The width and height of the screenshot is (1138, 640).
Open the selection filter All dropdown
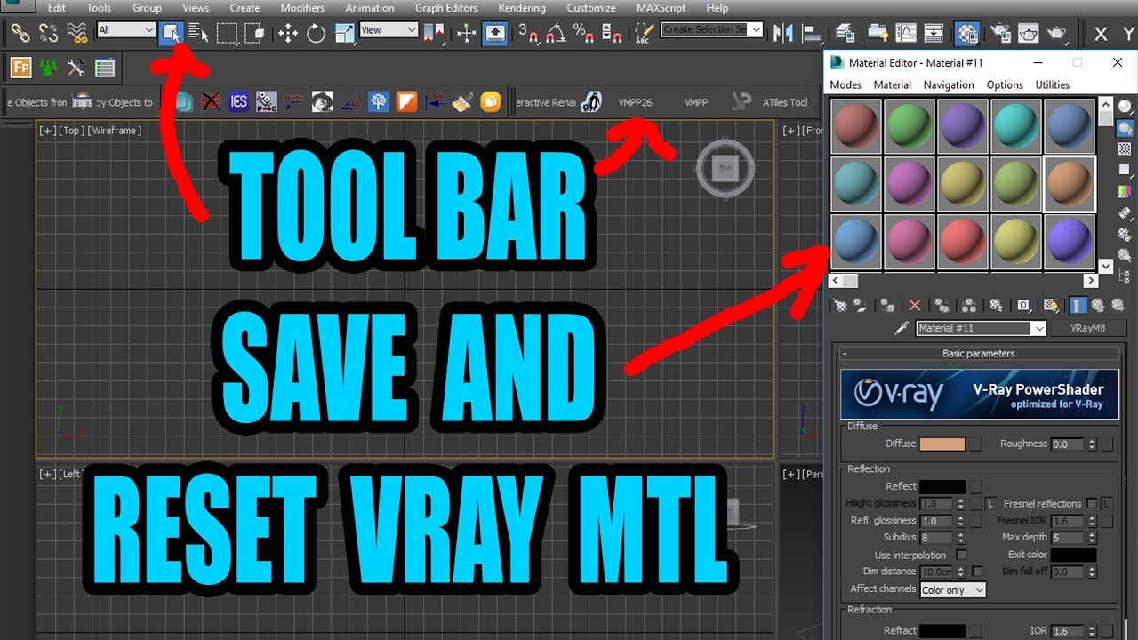[126, 29]
